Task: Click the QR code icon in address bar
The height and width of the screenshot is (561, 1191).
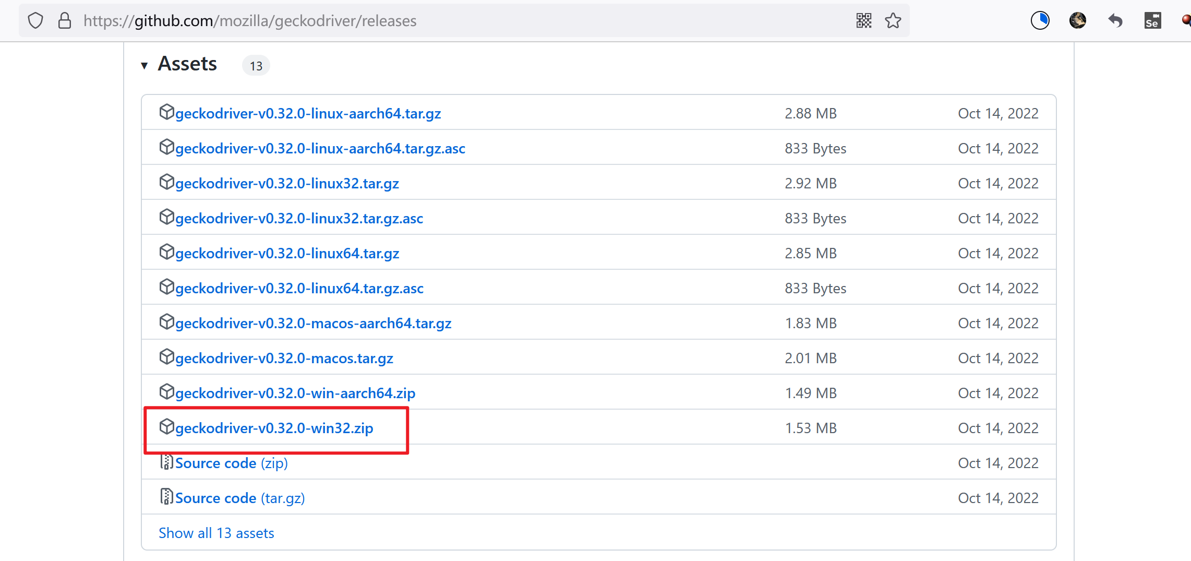Action: point(864,21)
